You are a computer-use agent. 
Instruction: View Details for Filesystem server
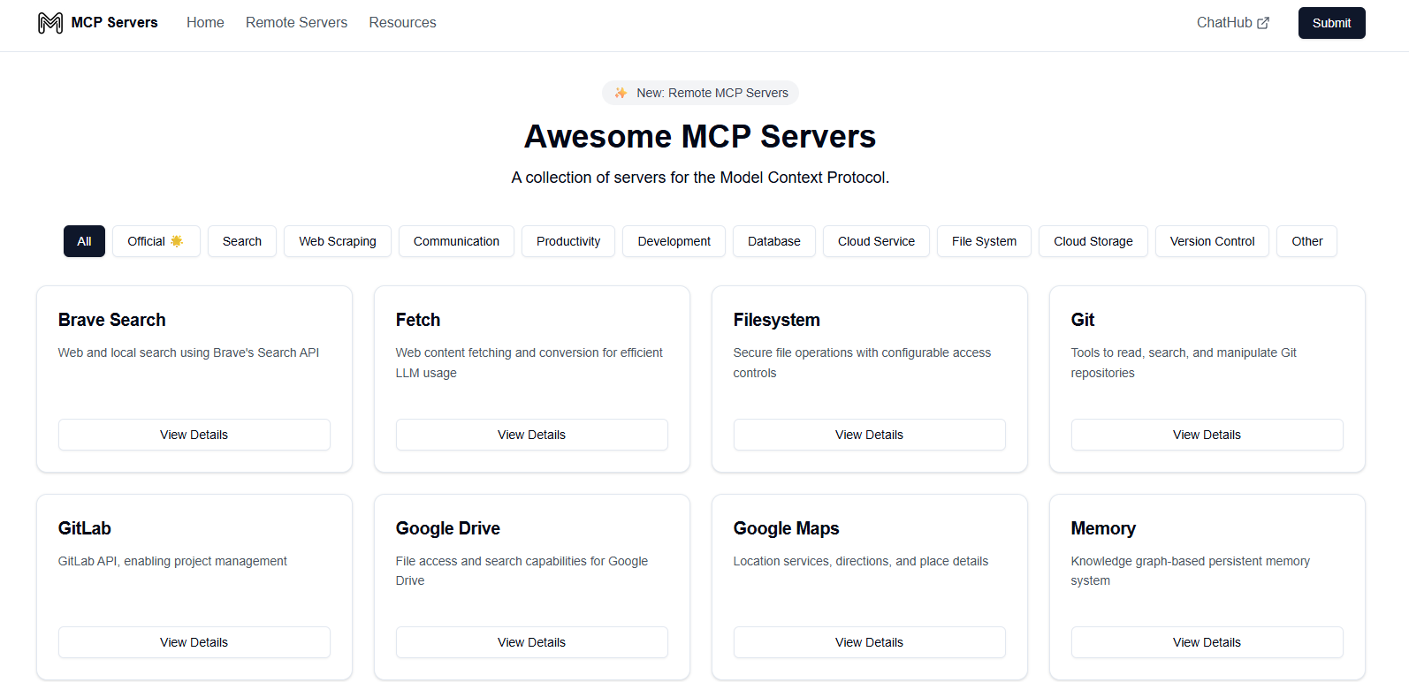click(869, 435)
